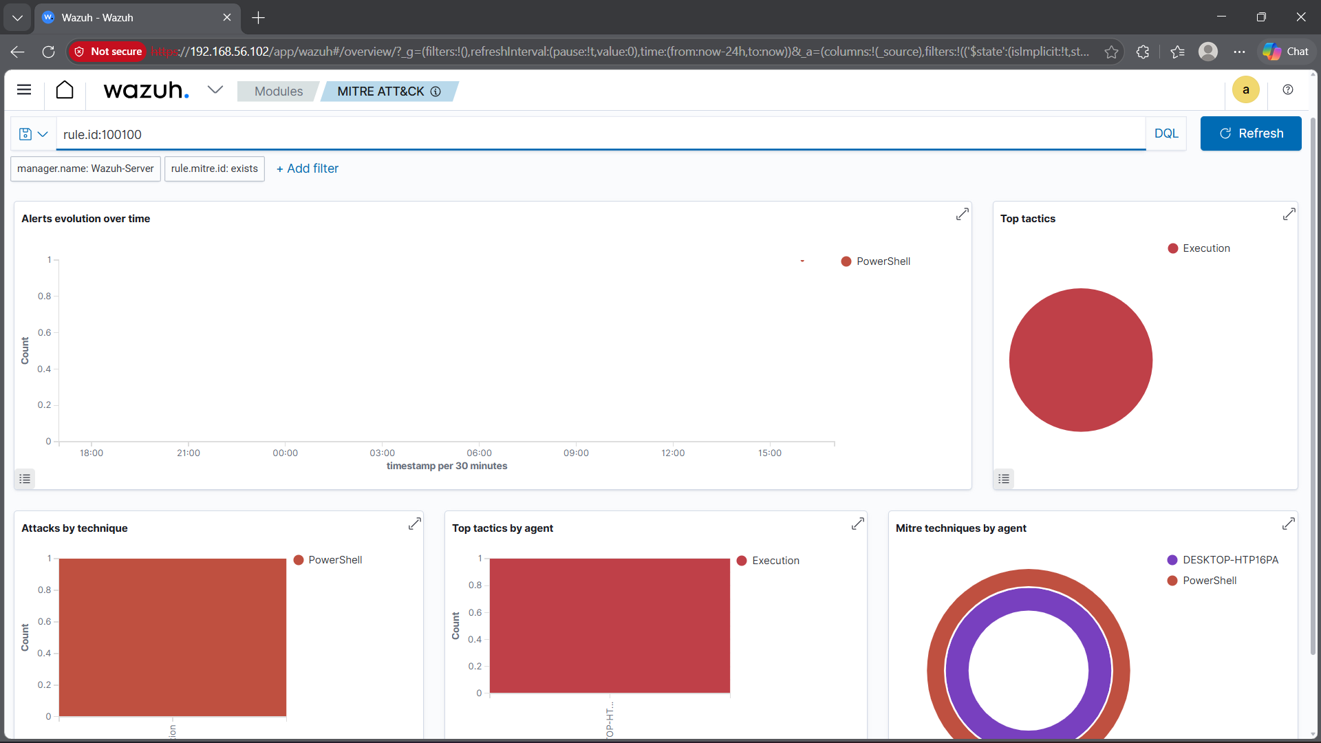Open browser settings and more menu
The height and width of the screenshot is (743, 1321).
1239,52
